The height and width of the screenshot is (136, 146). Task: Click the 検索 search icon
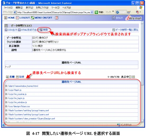tap(41, 30)
